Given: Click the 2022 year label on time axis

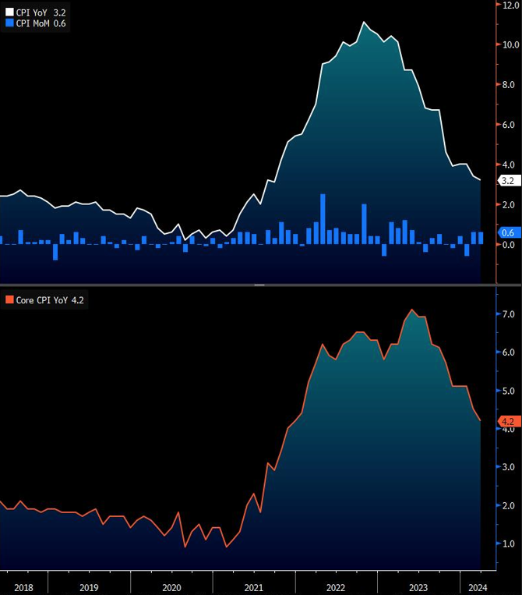Looking at the screenshot, I should (x=336, y=587).
